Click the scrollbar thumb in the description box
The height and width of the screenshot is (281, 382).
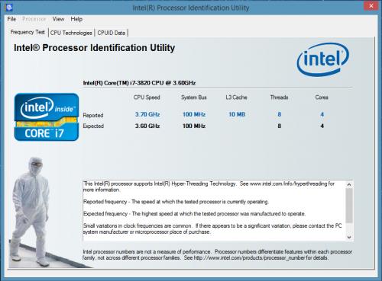click(349, 206)
